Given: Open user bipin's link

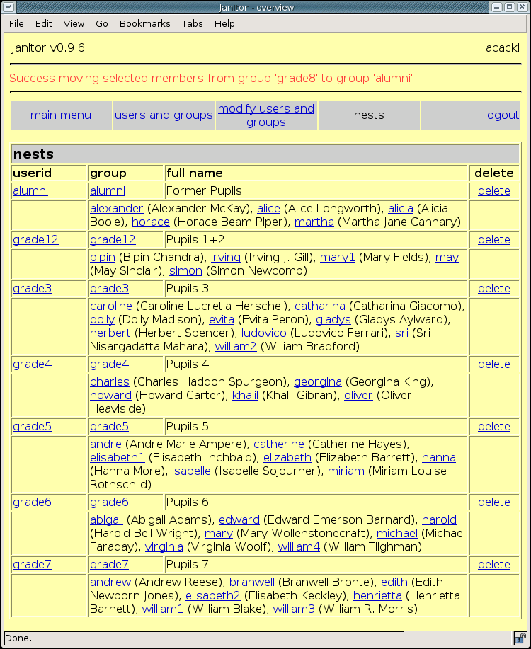Looking at the screenshot, I should [103, 258].
